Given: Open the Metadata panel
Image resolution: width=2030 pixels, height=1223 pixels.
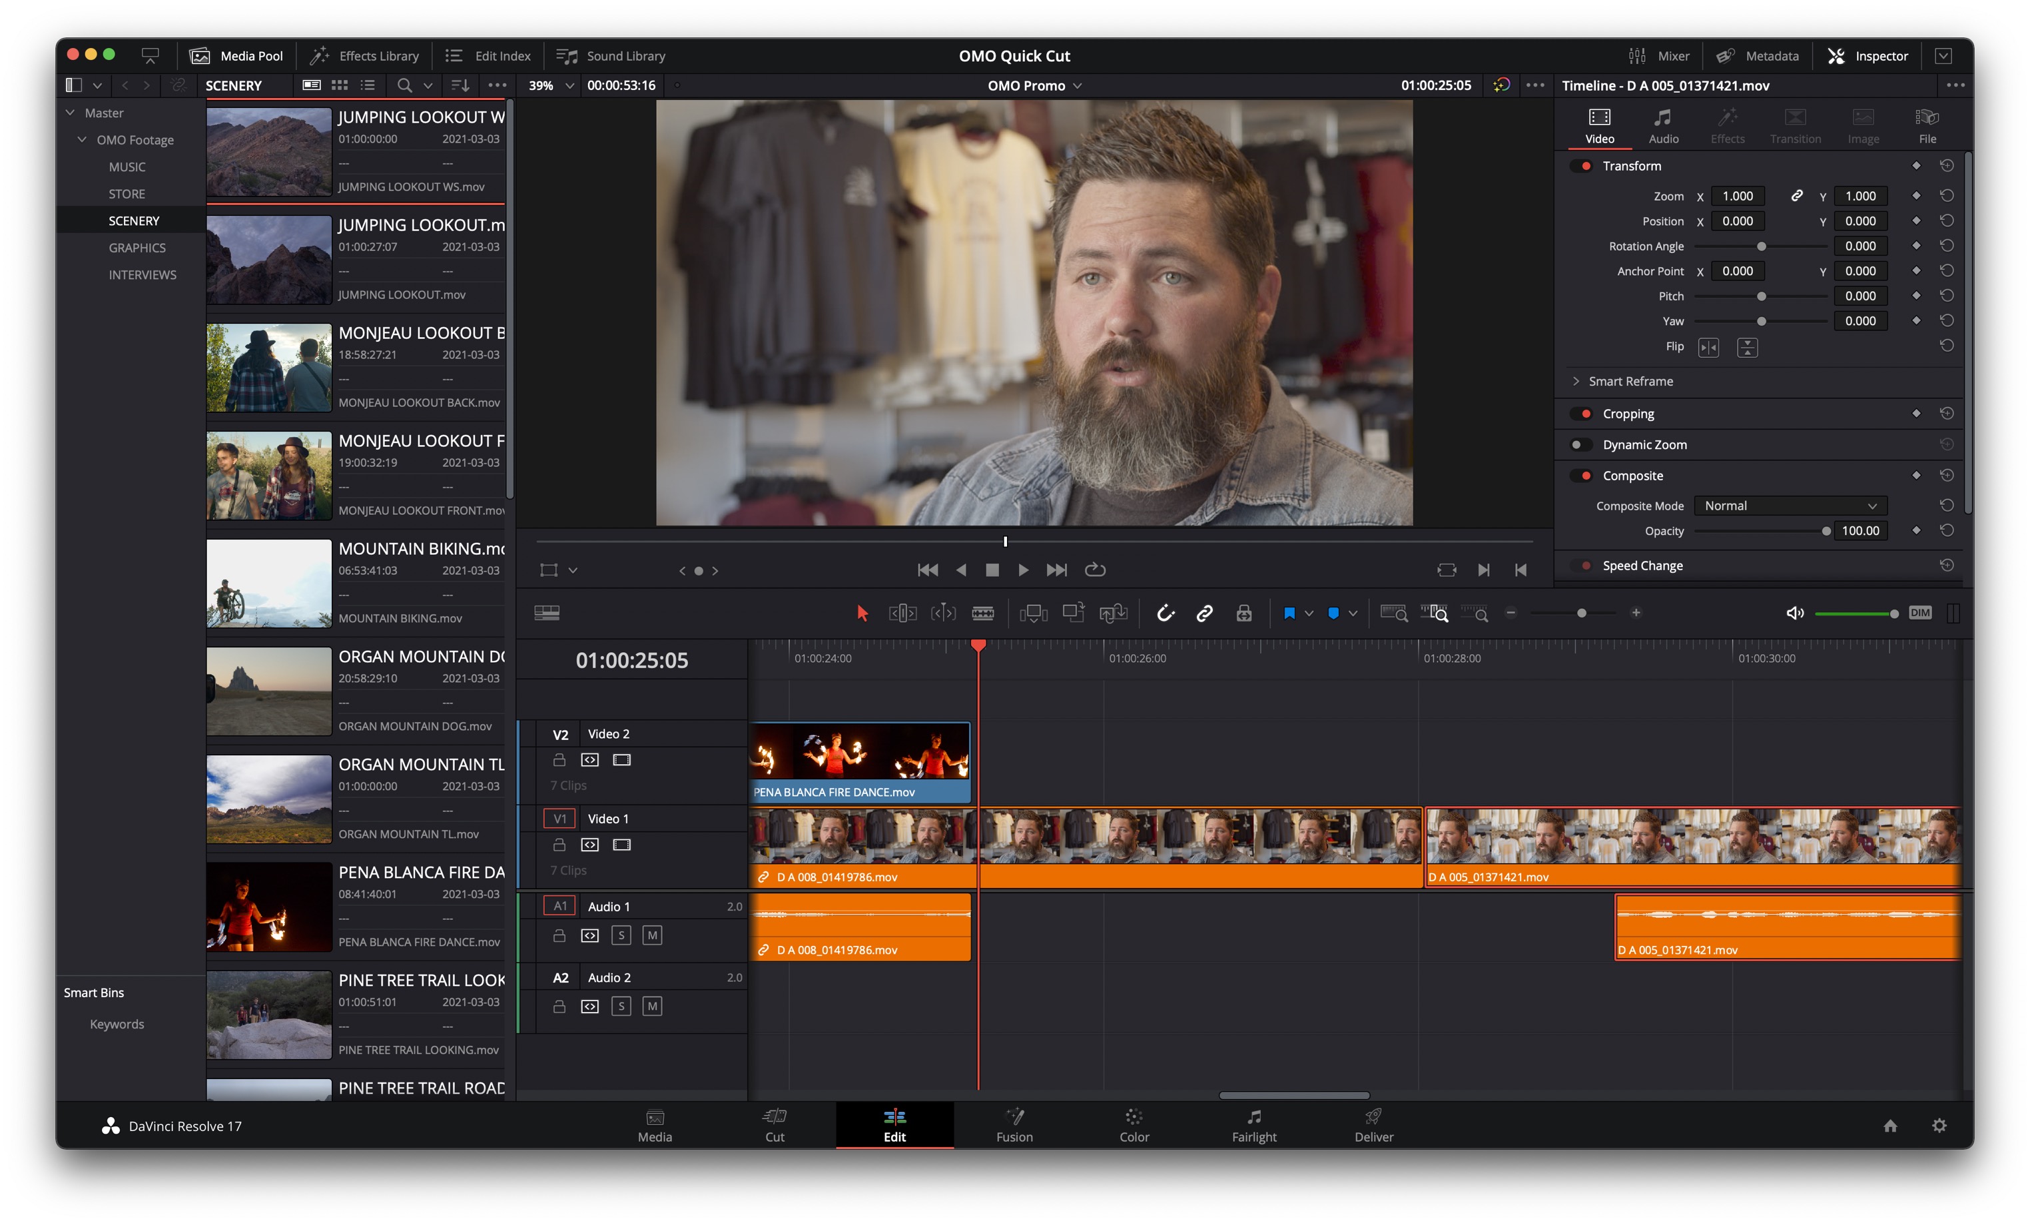Looking at the screenshot, I should point(1758,55).
